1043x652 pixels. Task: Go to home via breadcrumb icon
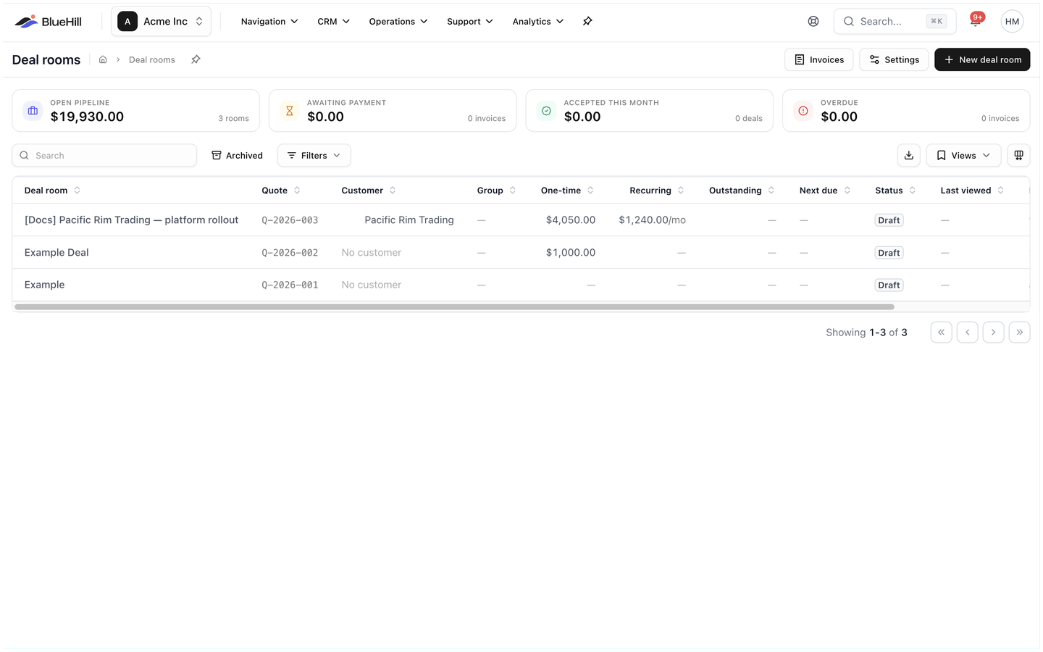[103, 60]
